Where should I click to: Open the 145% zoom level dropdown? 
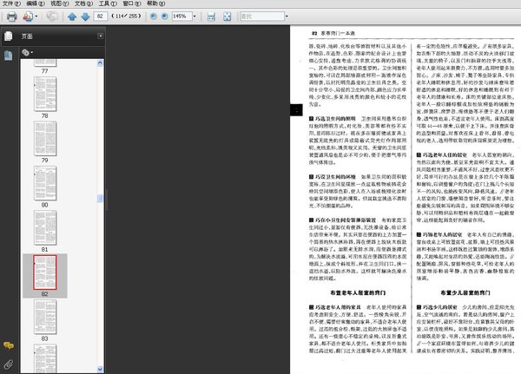(x=194, y=16)
